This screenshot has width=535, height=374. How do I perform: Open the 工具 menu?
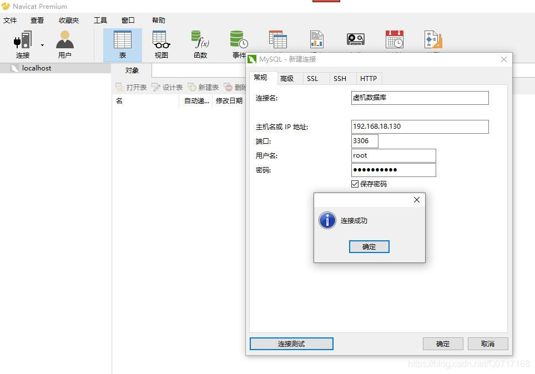(100, 21)
